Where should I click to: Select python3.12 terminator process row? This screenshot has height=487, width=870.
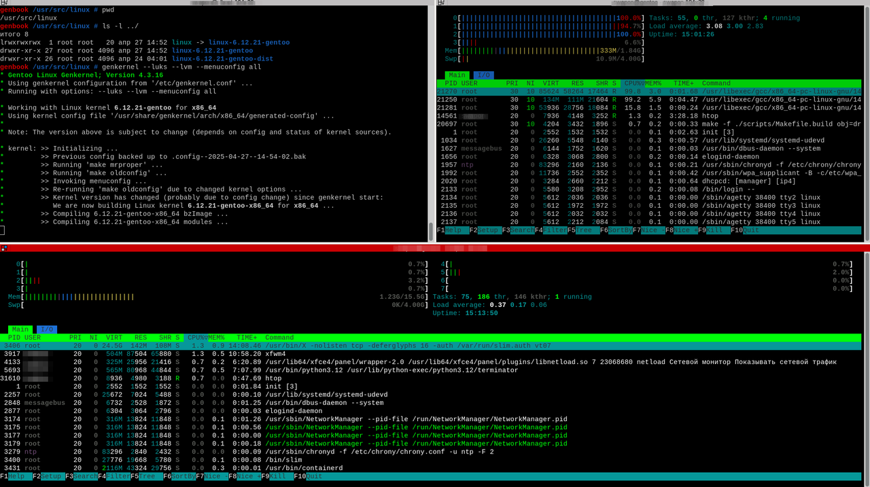431,370
